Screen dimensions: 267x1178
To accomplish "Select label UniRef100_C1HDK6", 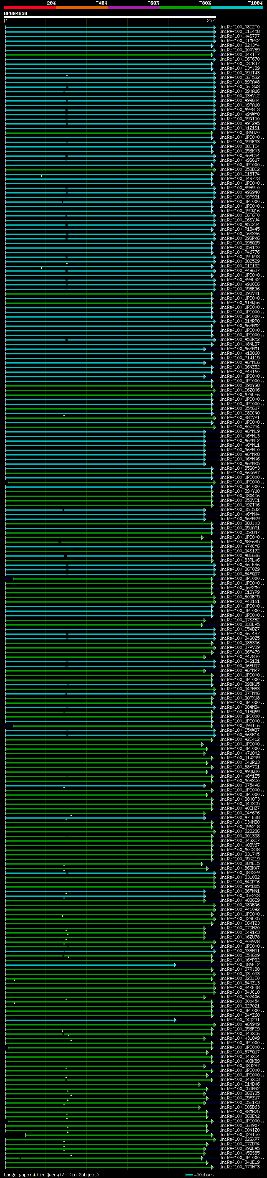I will pyautogui.click(x=239, y=1084).
